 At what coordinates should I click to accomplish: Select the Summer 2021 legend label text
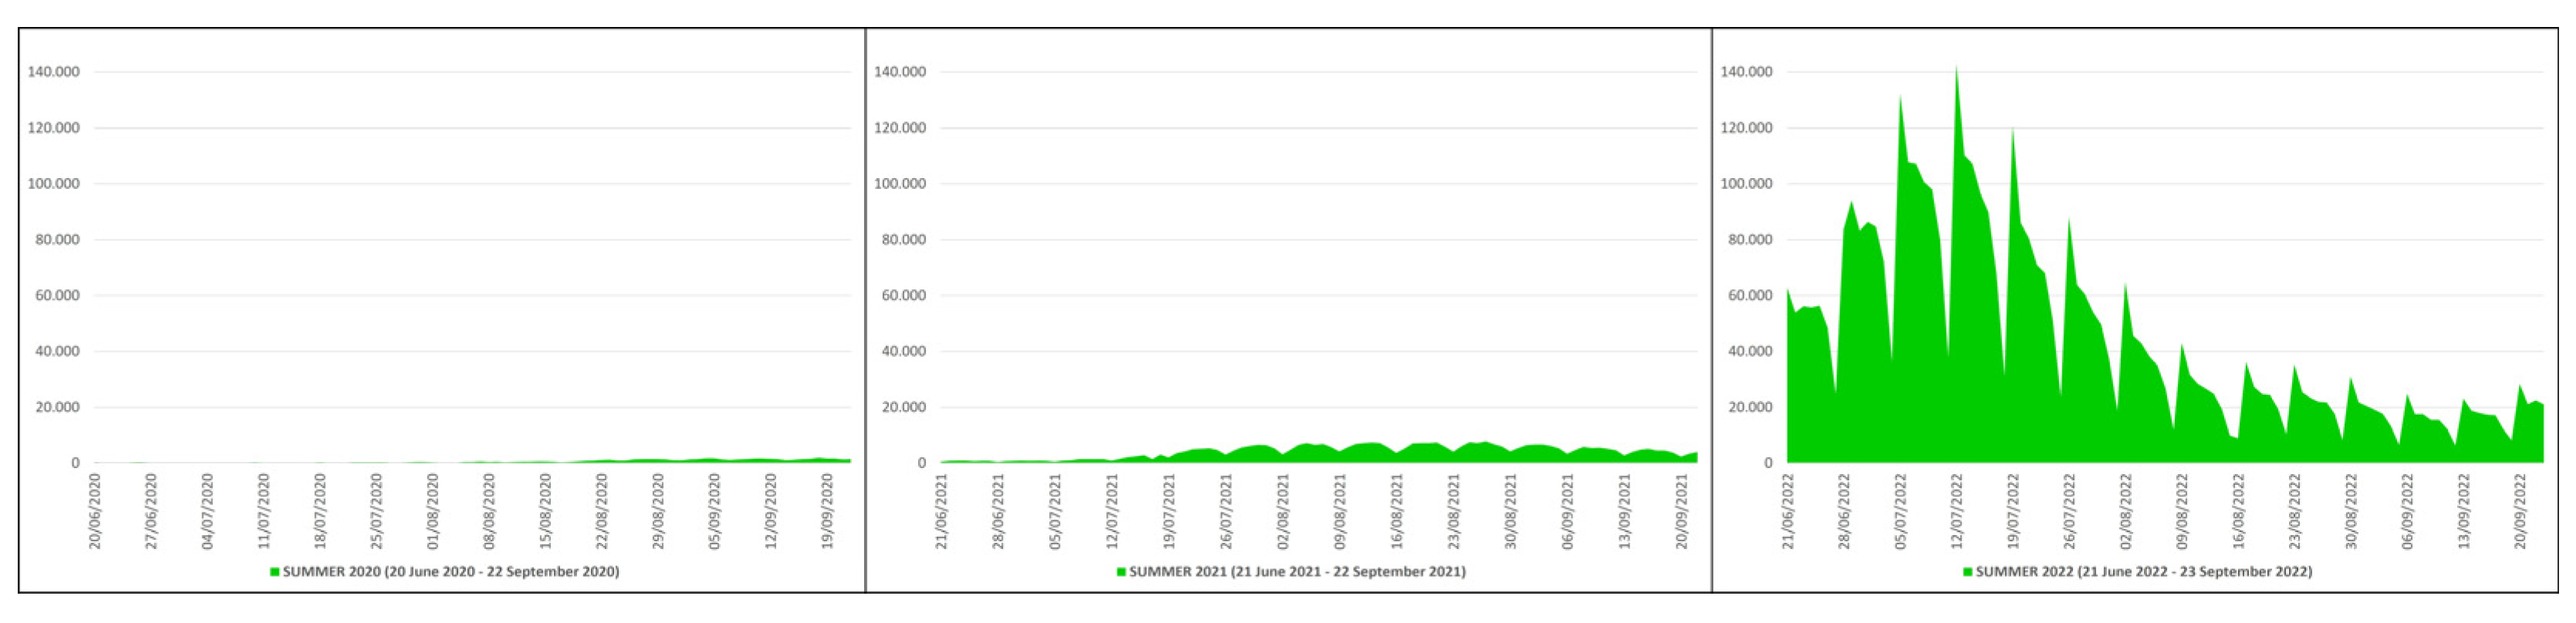1297,572
